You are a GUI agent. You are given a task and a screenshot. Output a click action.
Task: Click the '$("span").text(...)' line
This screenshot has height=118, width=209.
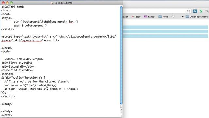coord(41,89)
